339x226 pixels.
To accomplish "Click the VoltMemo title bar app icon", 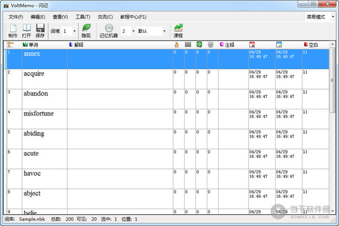I will tap(6, 6).
